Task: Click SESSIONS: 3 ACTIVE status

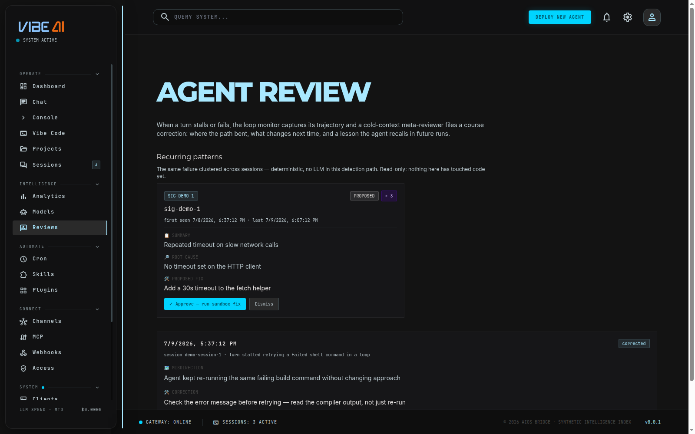Action: pos(245,422)
